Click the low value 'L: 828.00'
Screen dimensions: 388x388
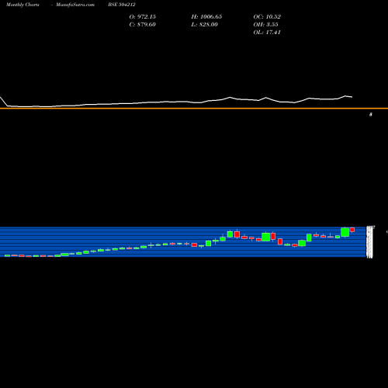(x=205, y=25)
